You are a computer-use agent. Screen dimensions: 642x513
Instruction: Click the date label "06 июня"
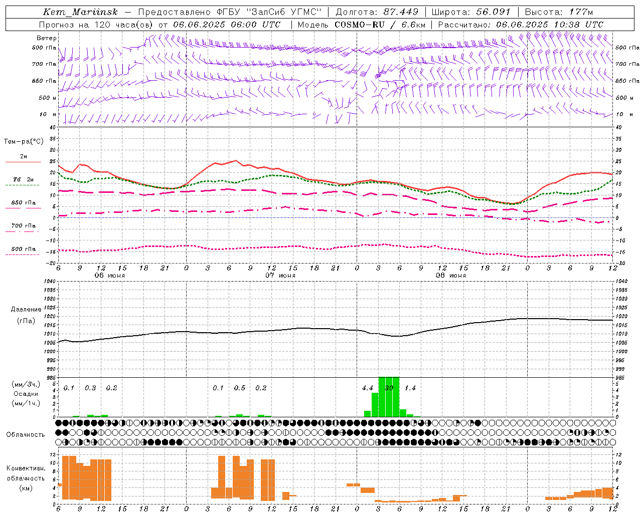[x=110, y=276]
